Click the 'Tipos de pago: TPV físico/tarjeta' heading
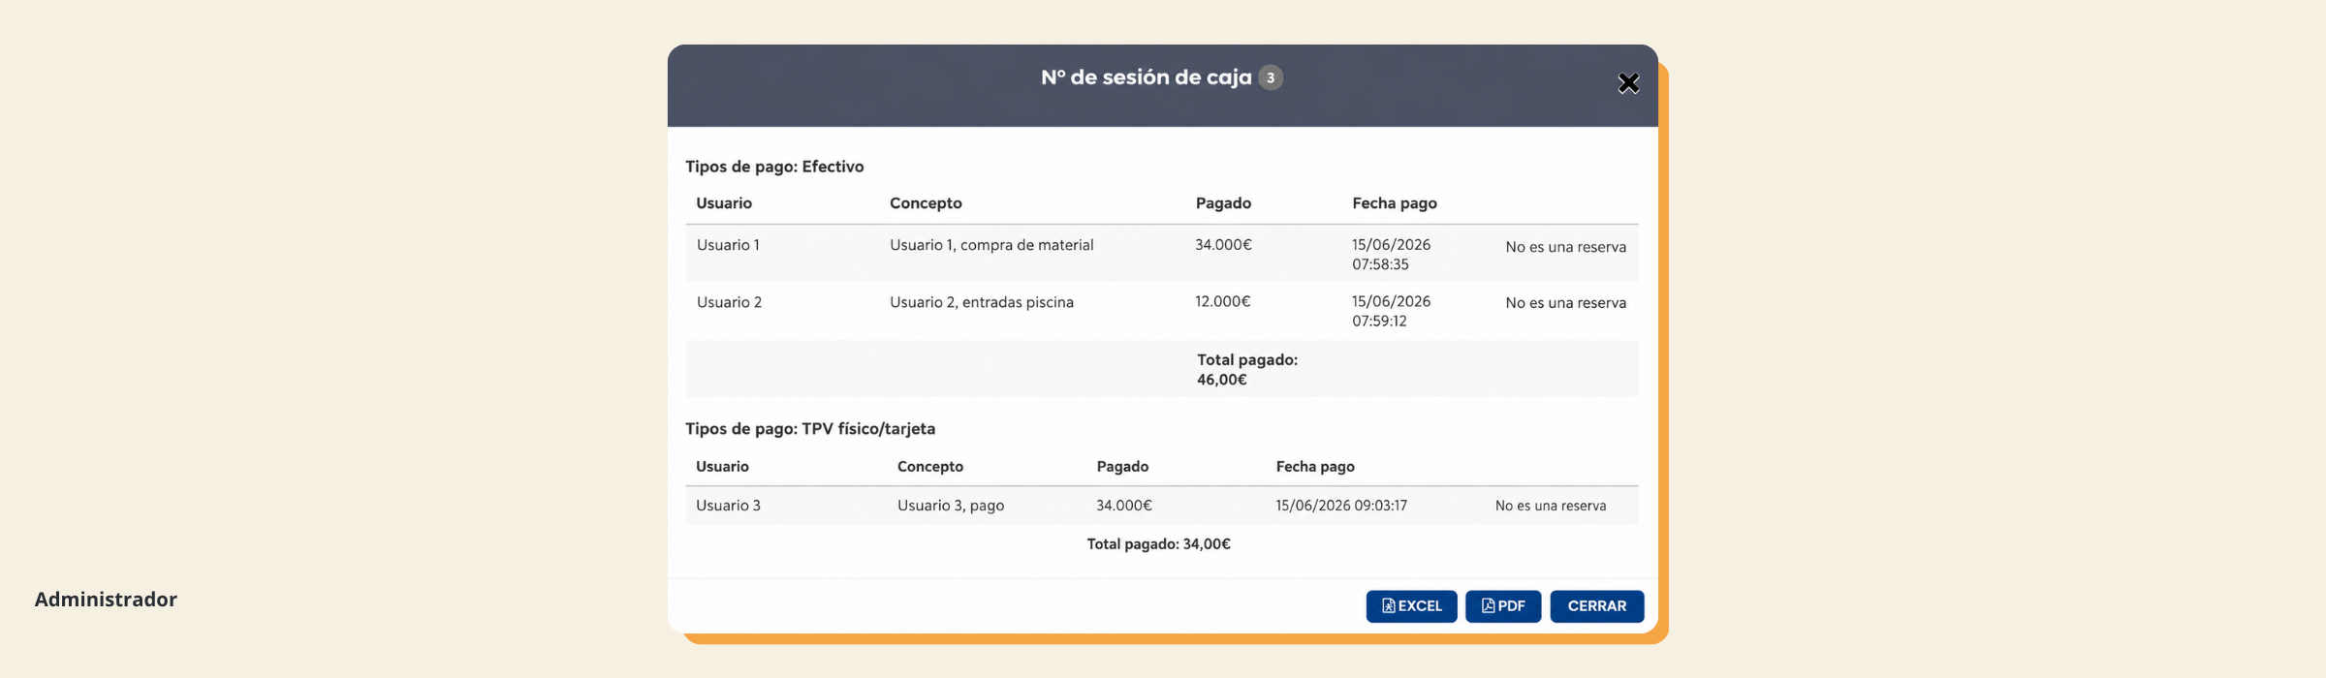Viewport: 2326px width, 678px height. [810, 429]
